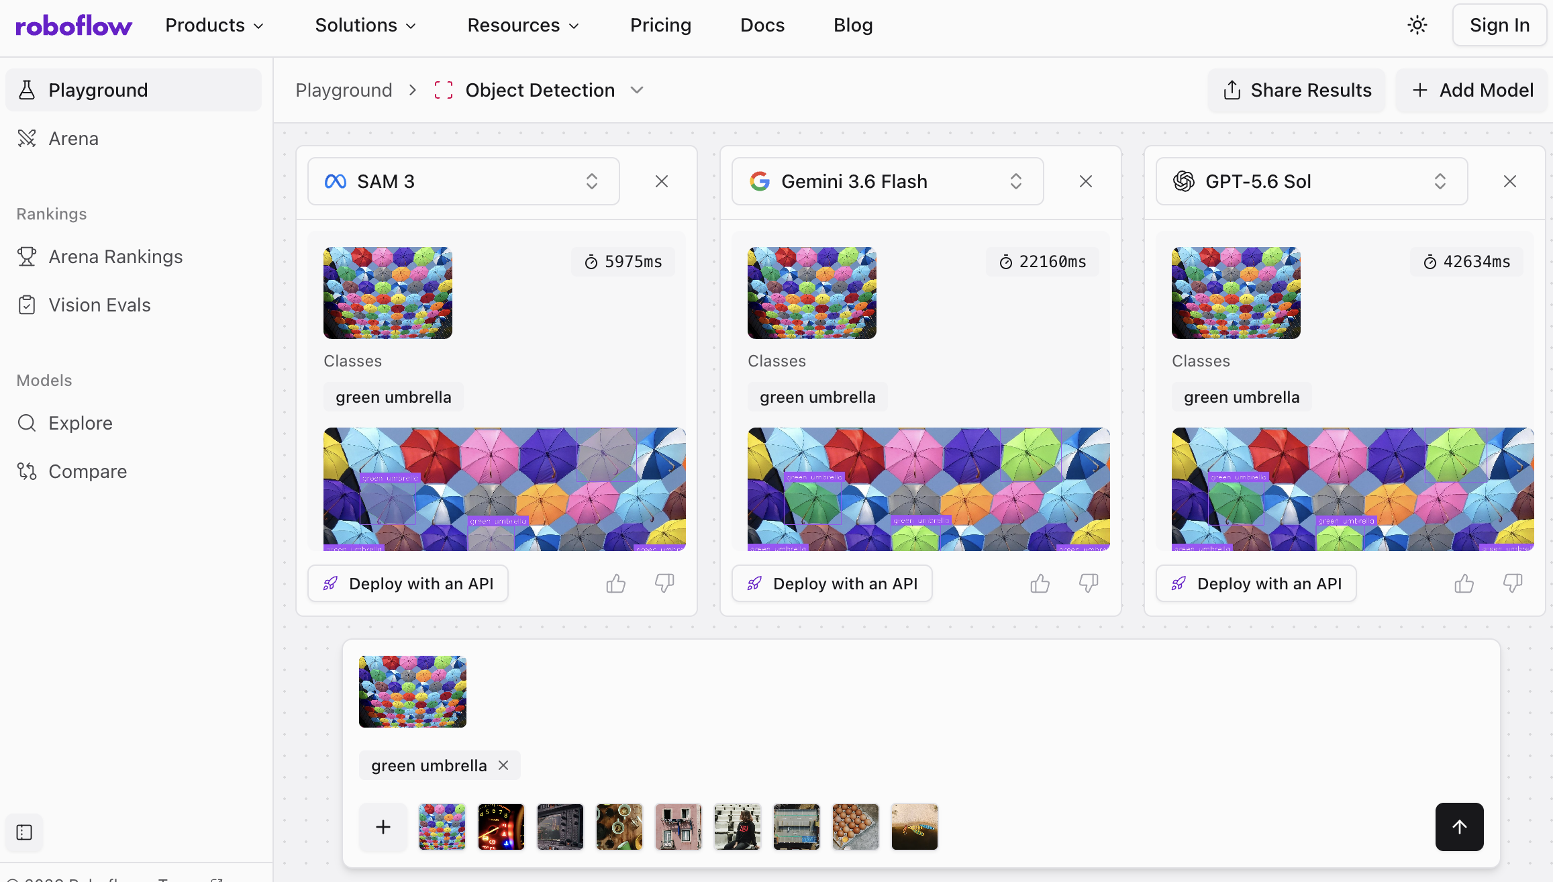Thumbs up the SAM 3 result
The height and width of the screenshot is (882, 1553).
click(616, 583)
